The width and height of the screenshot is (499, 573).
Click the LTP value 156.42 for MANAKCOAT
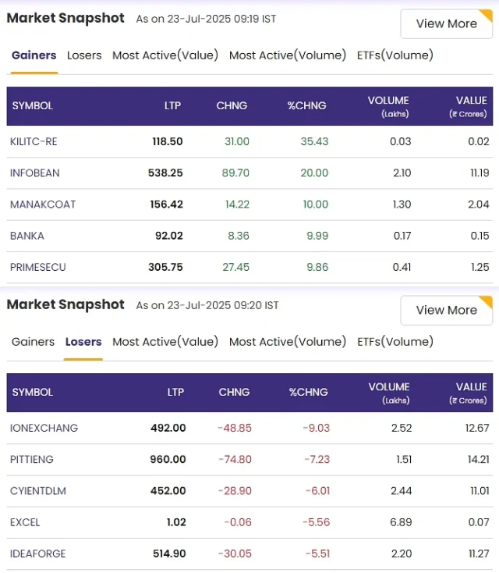166,205
